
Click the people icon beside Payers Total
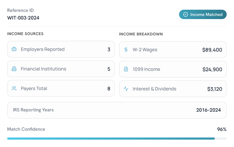[x=14, y=89]
